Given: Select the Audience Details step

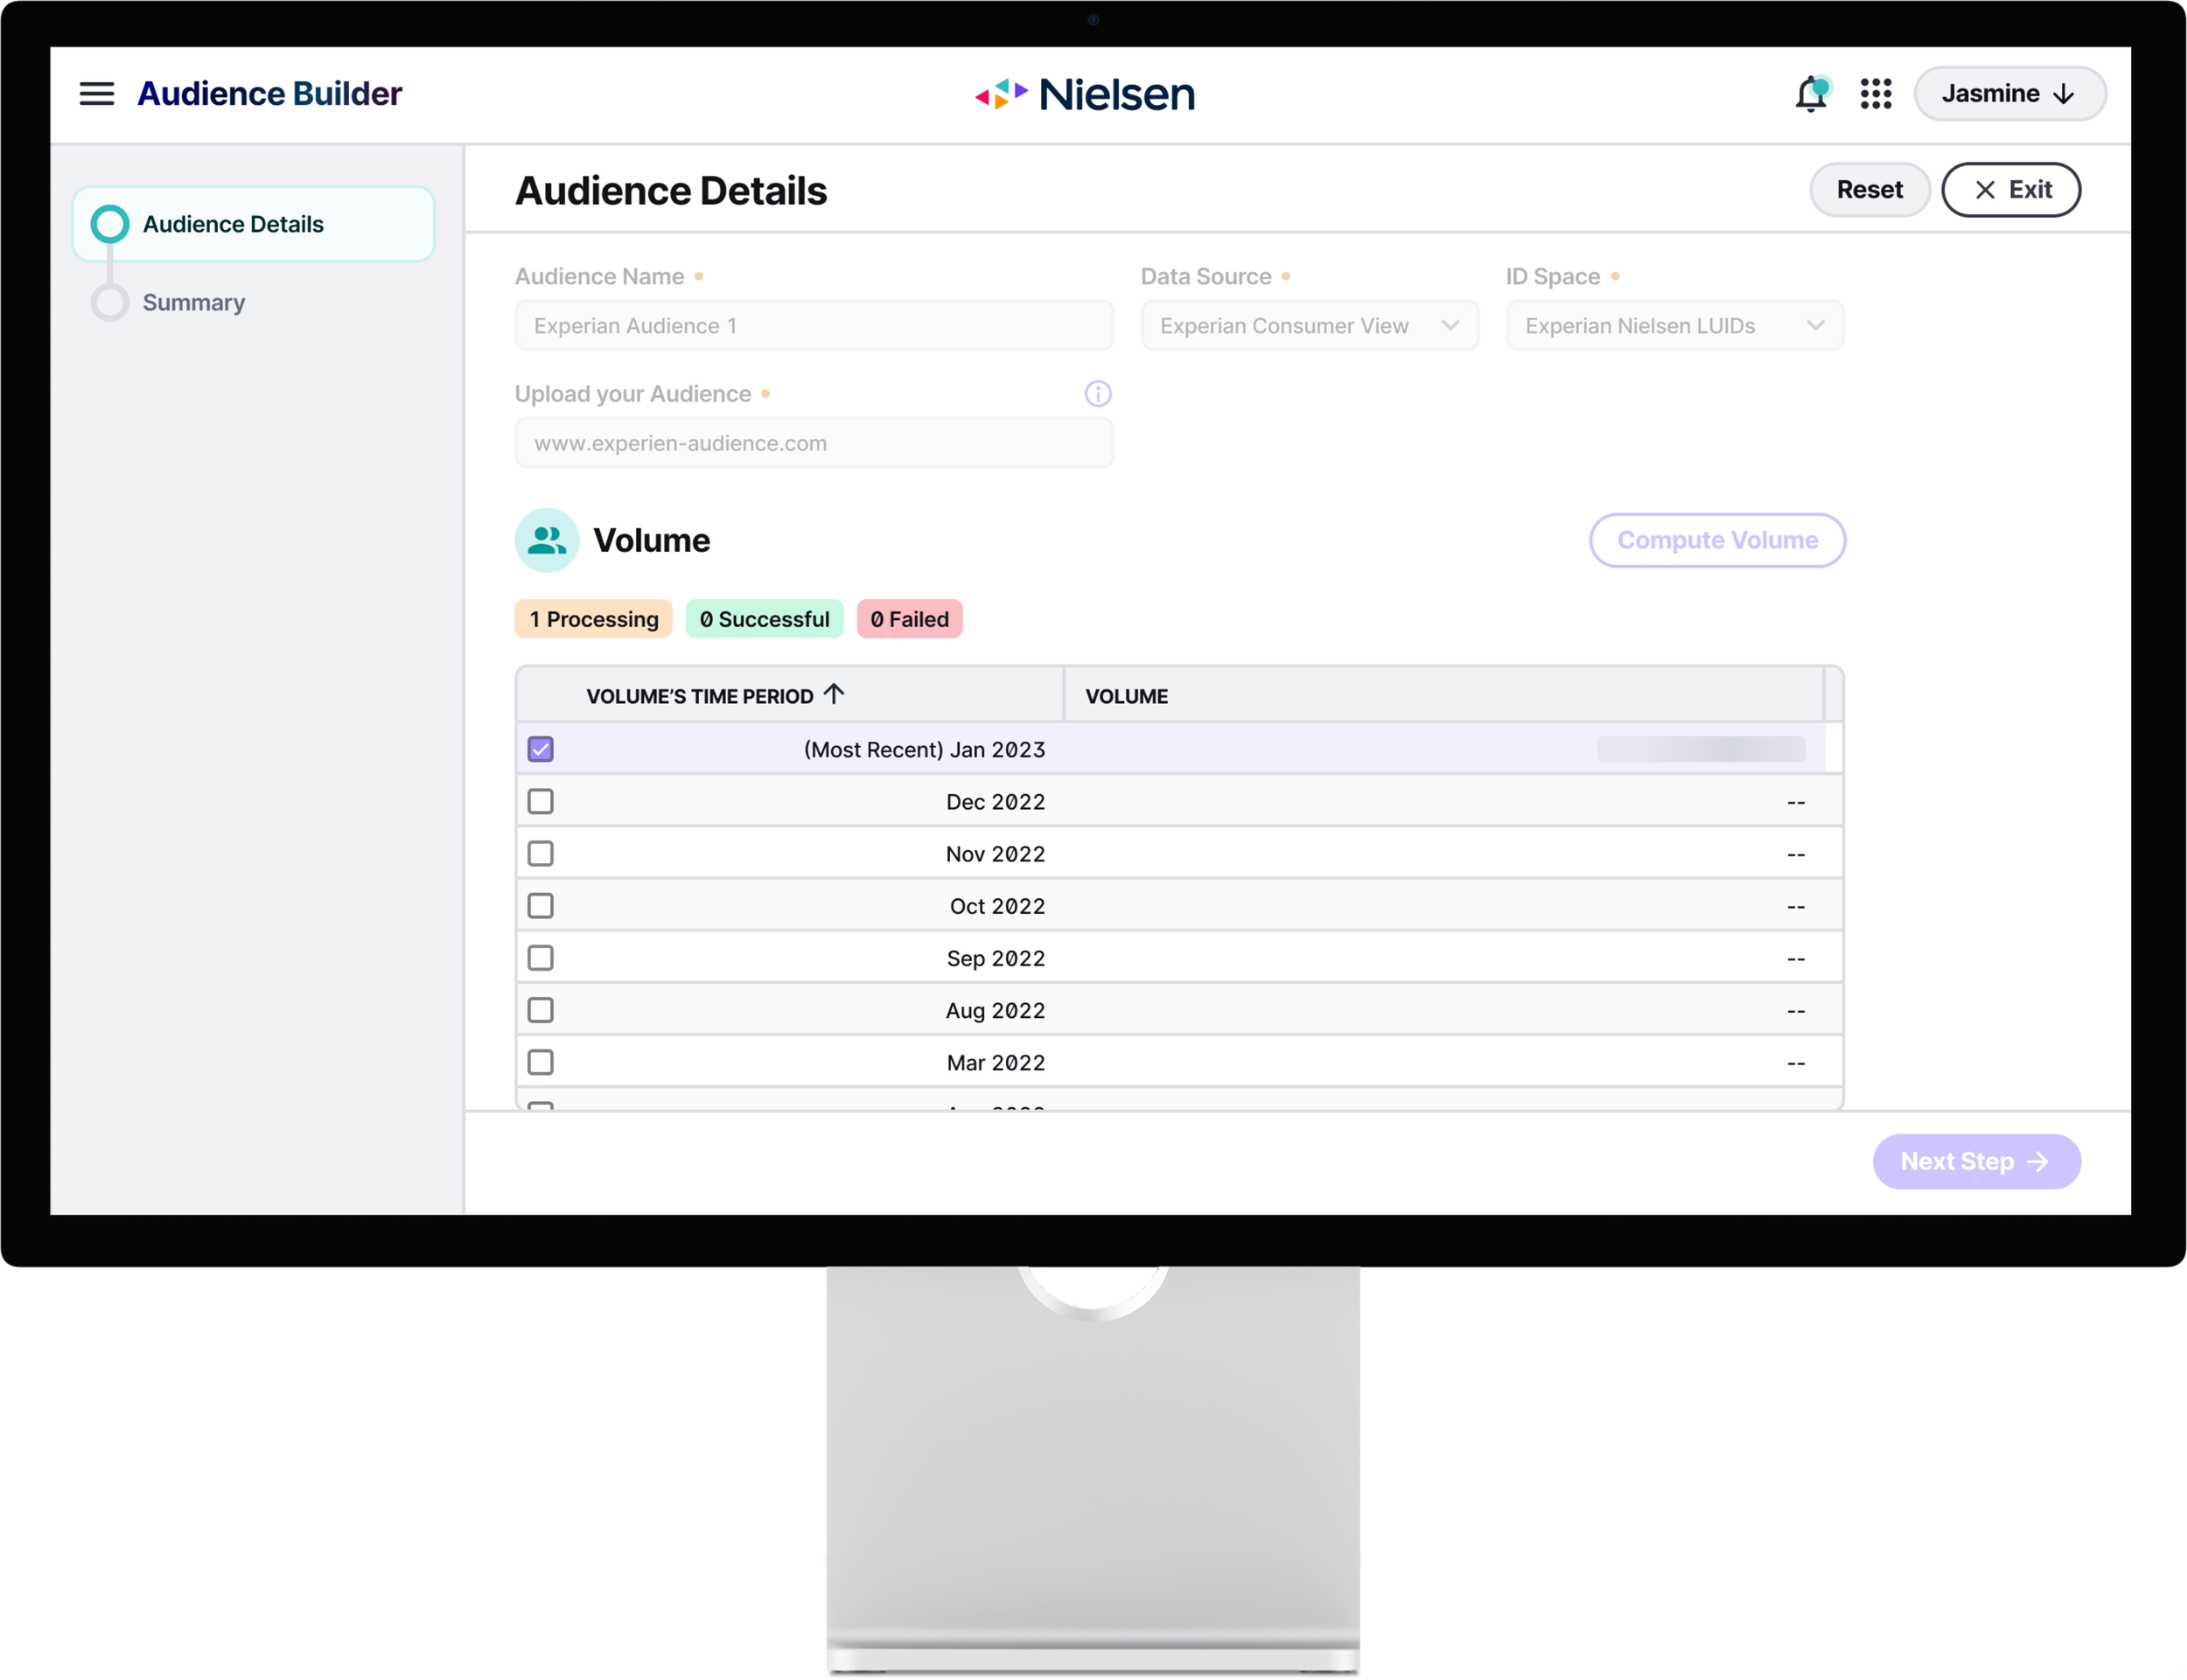Looking at the screenshot, I should (233, 224).
